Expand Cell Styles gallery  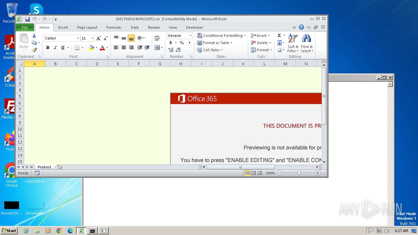(x=209, y=50)
